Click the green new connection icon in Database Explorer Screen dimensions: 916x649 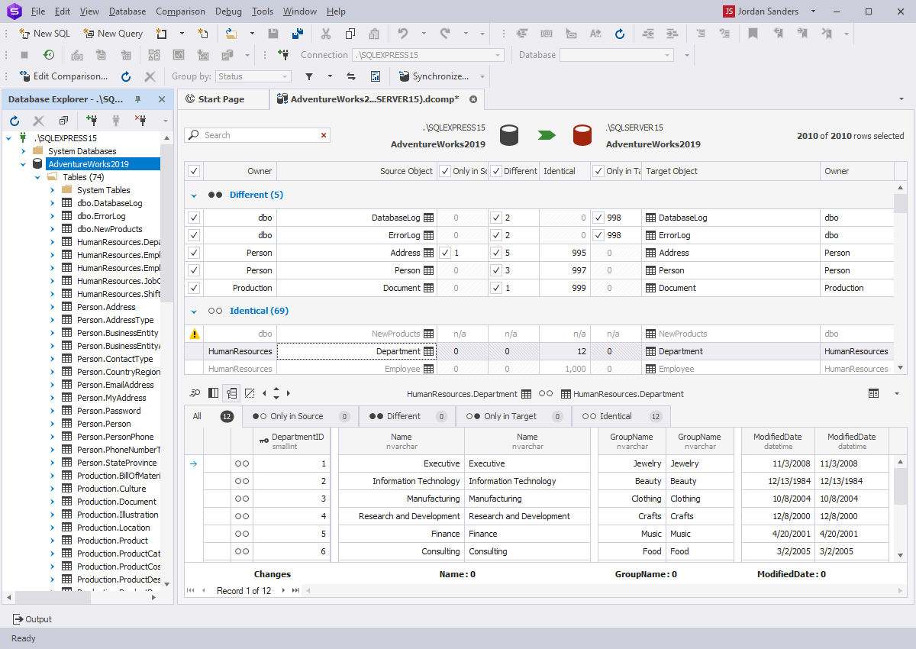tap(92, 121)
